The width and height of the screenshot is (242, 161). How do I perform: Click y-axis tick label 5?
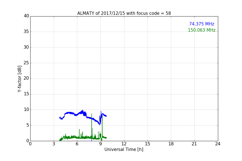point(28,125)
